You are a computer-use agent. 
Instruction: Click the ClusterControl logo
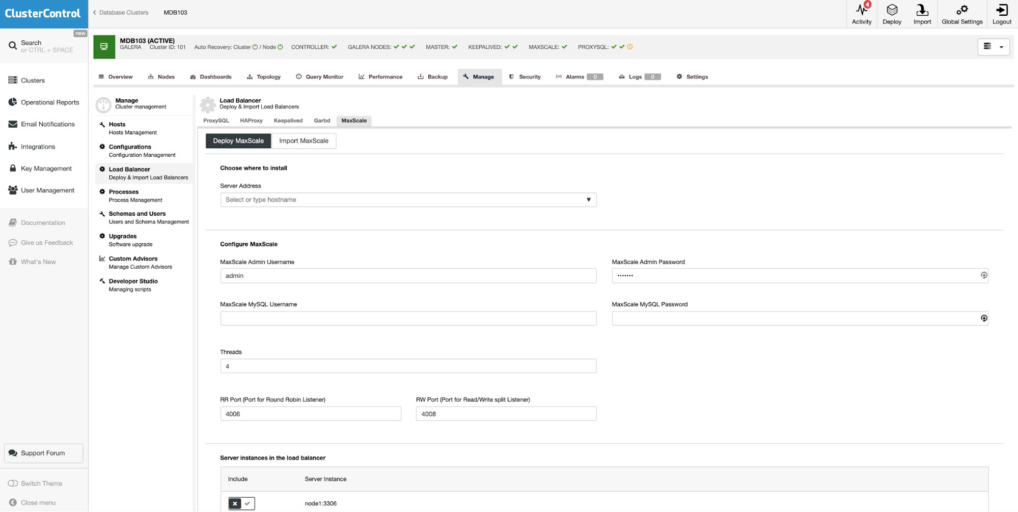tap(43, 14)
